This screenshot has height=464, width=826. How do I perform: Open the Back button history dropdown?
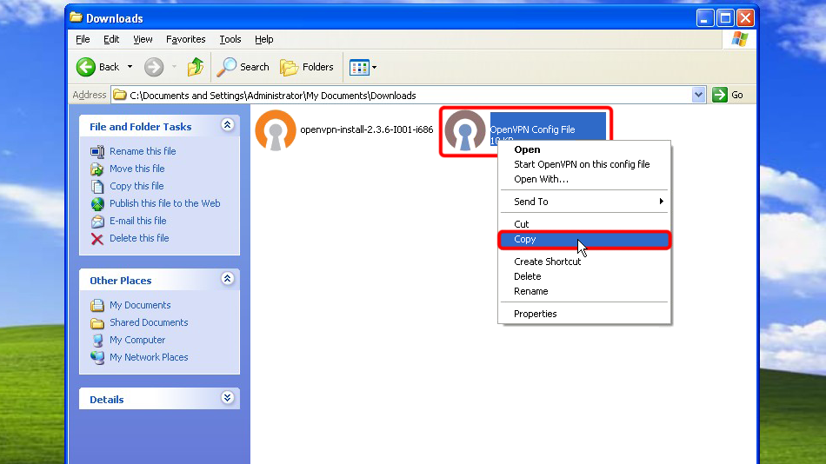tap(130, 67)
